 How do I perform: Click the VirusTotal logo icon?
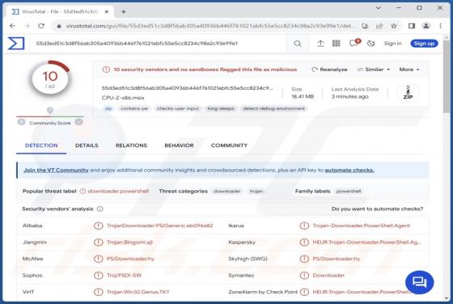pyautogui.click(x=16, y=44)
